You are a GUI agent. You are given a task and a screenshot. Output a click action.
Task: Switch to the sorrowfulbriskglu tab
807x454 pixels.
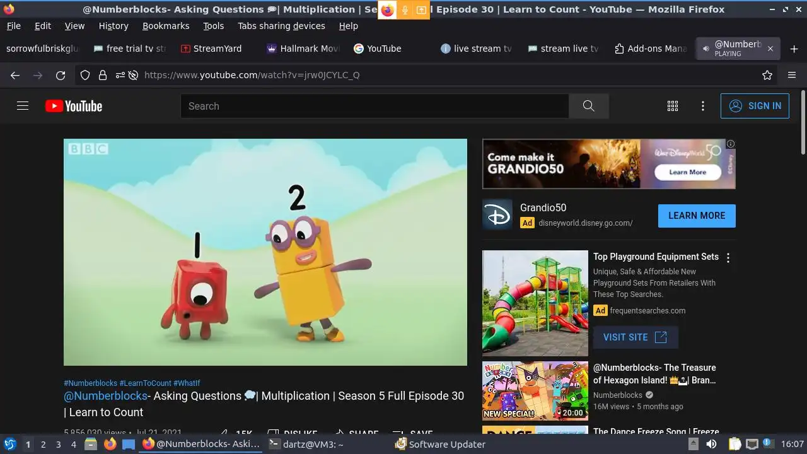(43, 49)
